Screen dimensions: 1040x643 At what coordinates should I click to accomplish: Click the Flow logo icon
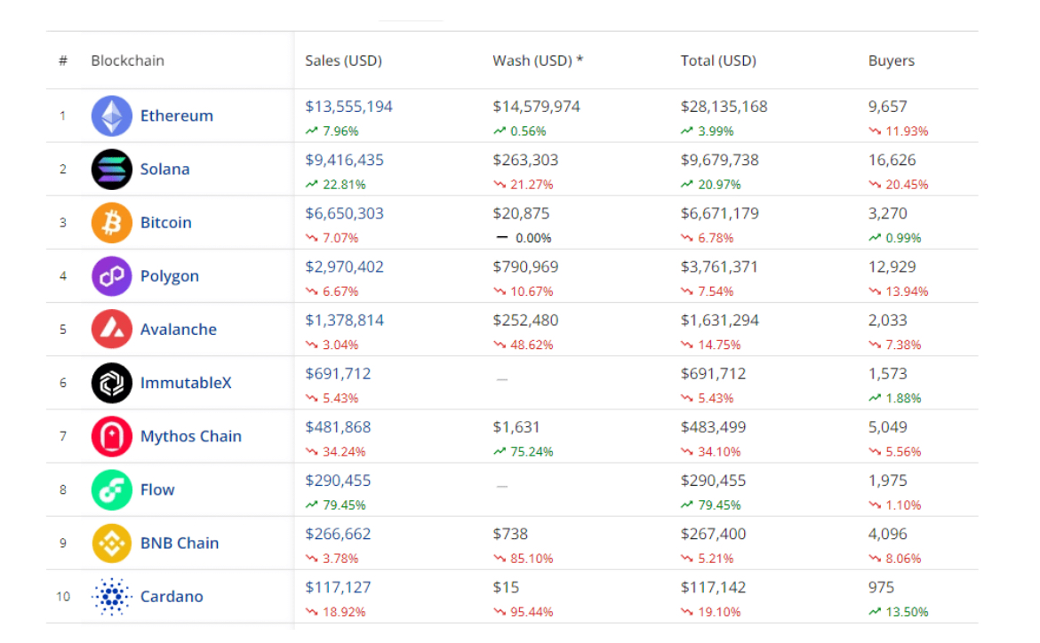(111, 490)
